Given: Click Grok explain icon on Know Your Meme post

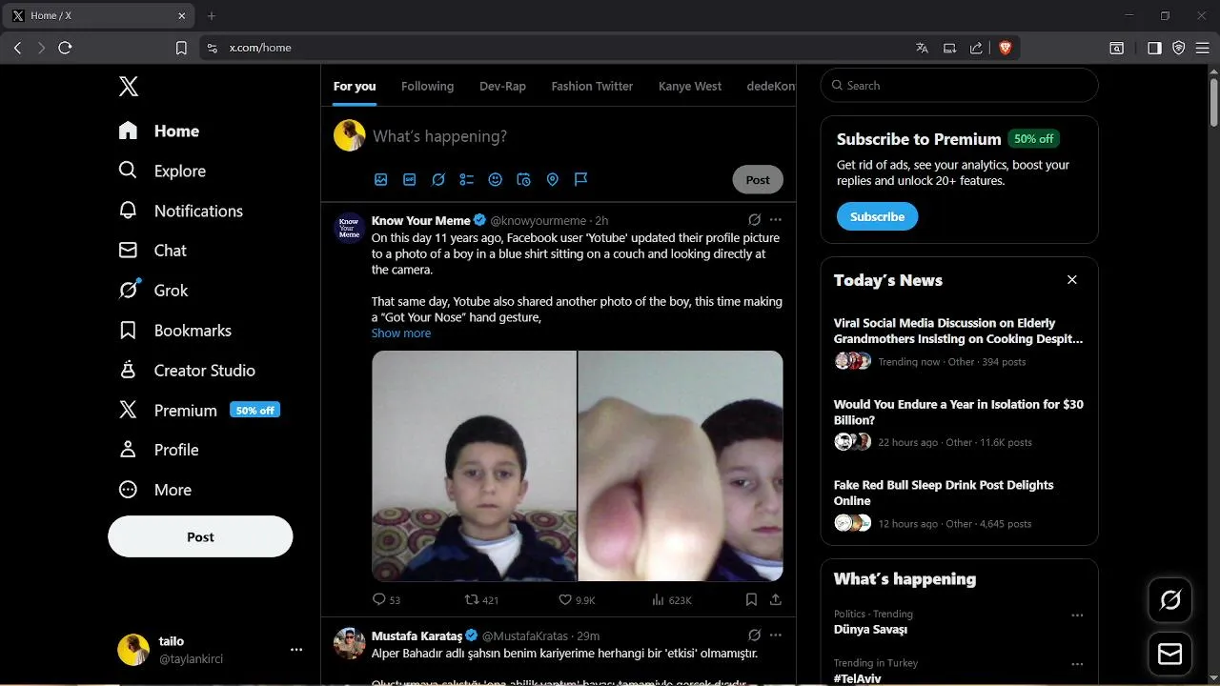Looking at the screenshot, I should tap(754, 219).
